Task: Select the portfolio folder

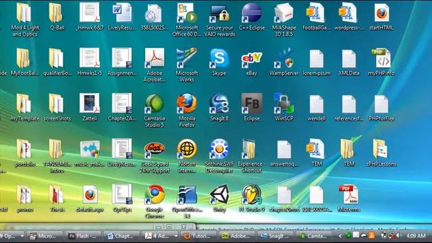Action: point(24,149)
